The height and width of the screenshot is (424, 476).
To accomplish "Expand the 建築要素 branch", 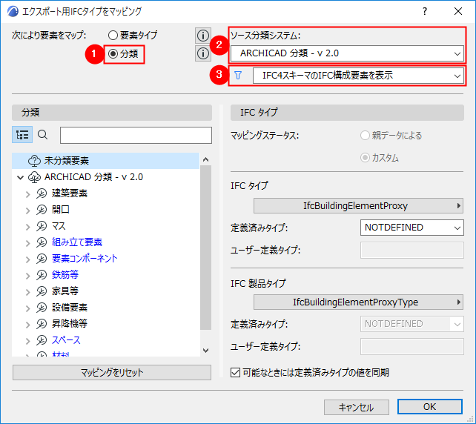I will coord(28,194).
